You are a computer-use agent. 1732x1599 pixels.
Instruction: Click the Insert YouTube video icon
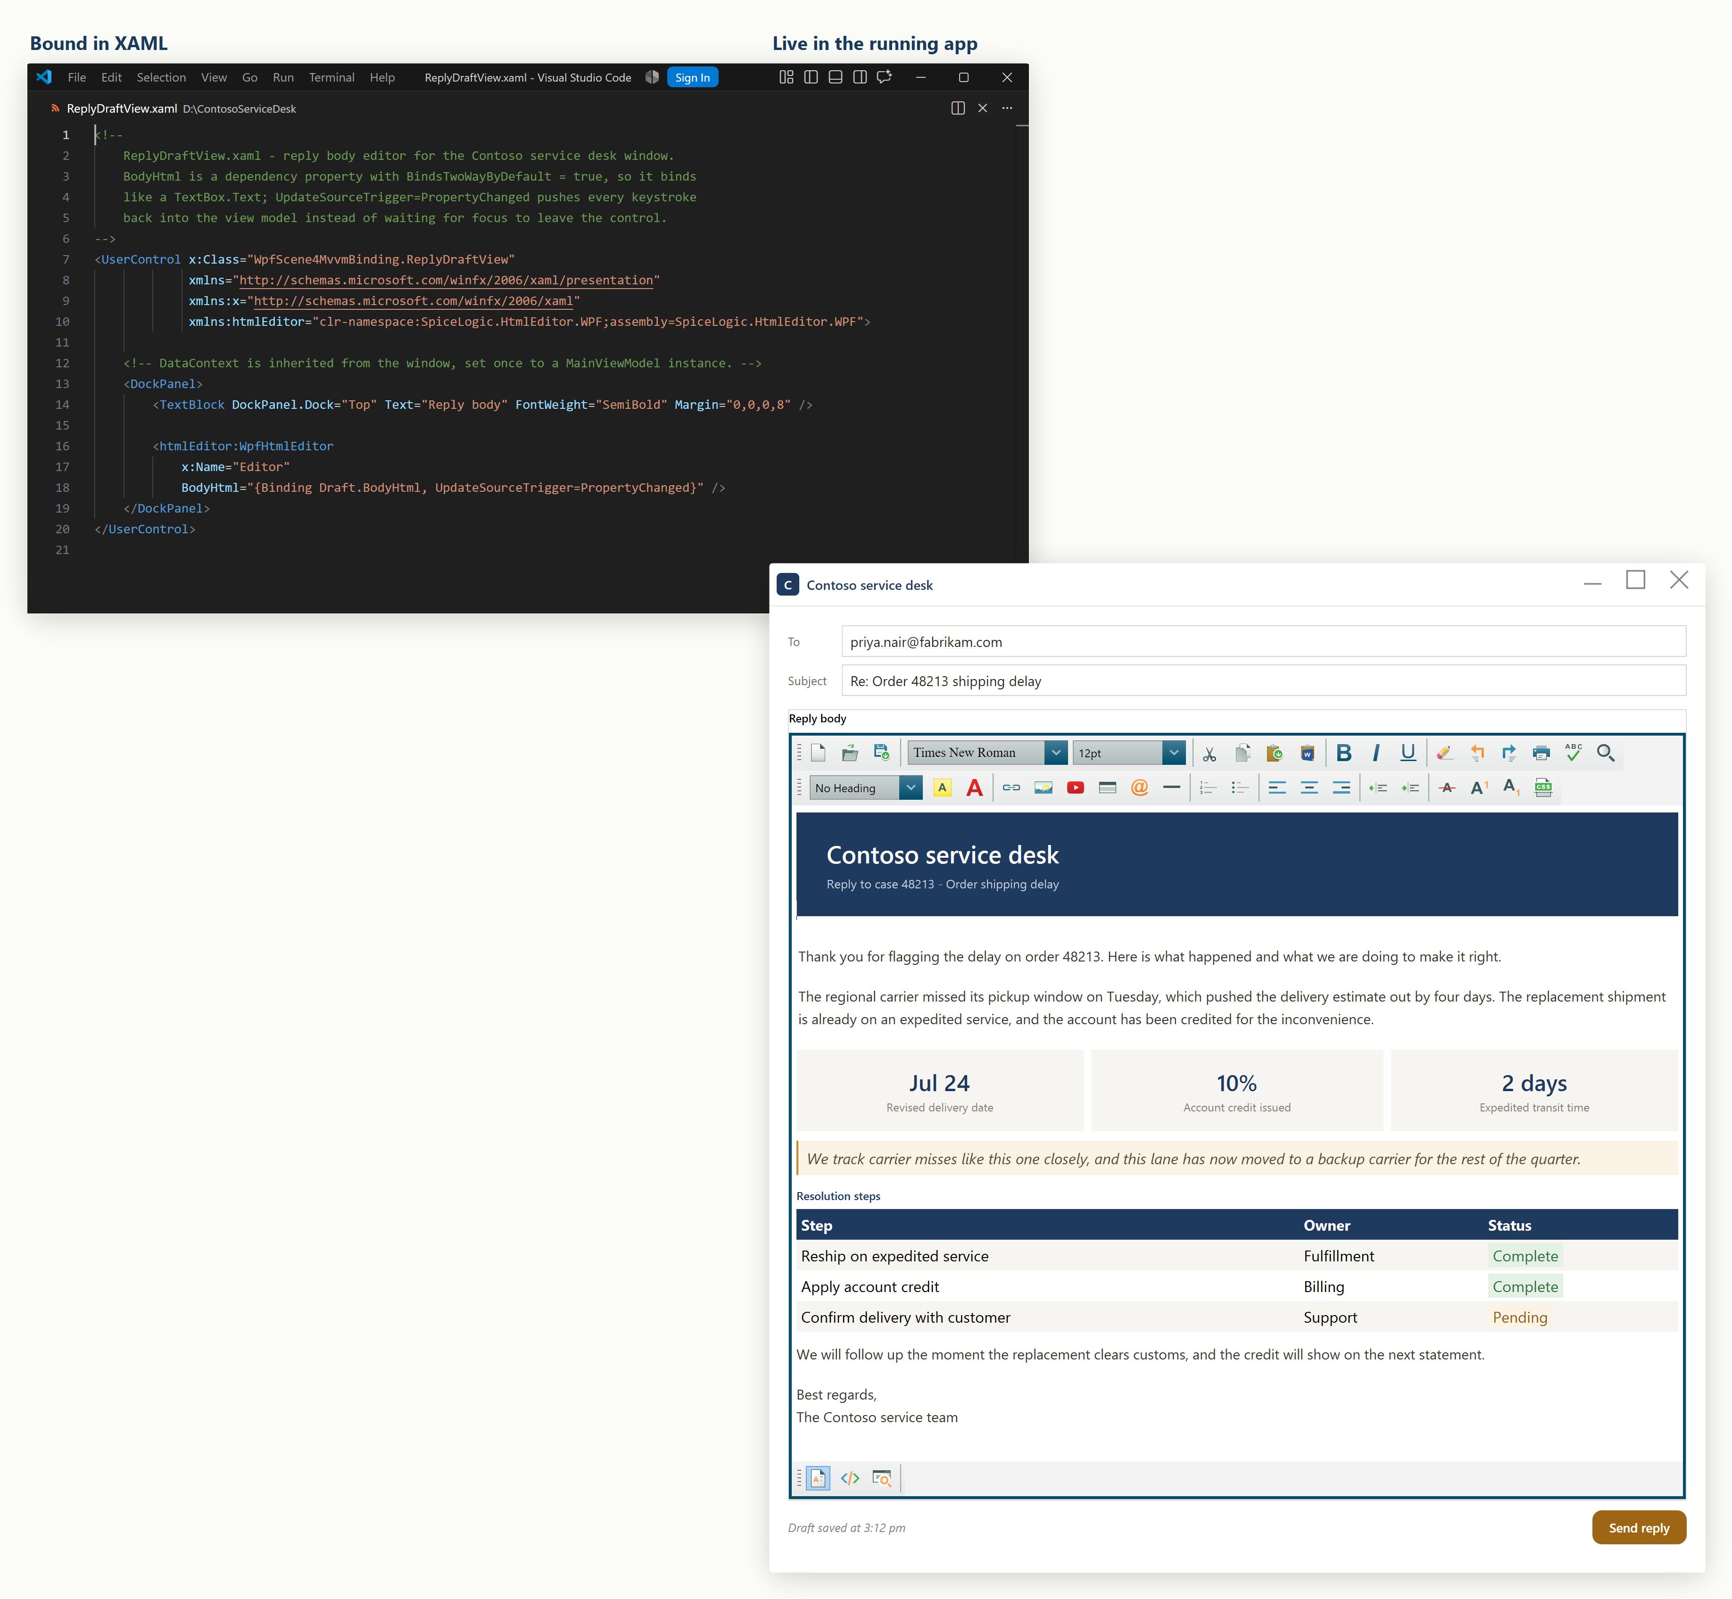click(1075, 787)
